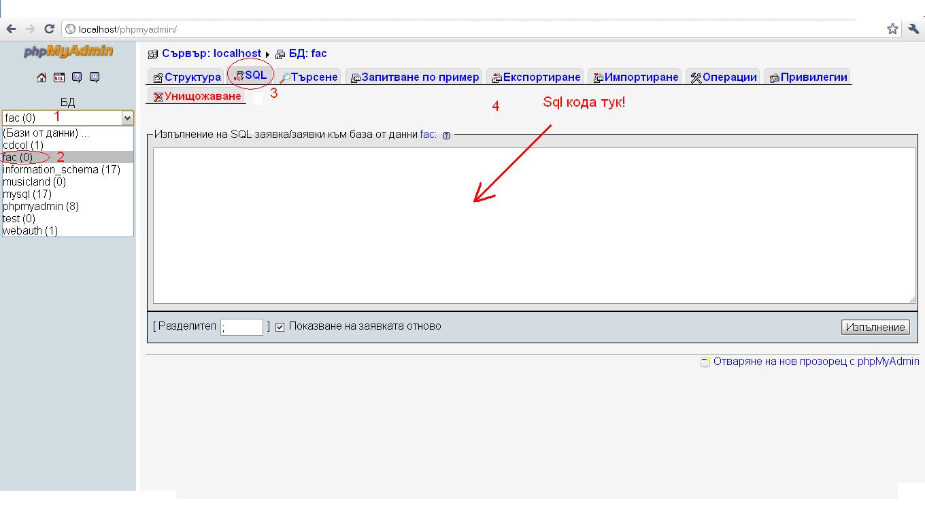
Task: Open browser wrench settings menu
Action: [x=913, y=29]
